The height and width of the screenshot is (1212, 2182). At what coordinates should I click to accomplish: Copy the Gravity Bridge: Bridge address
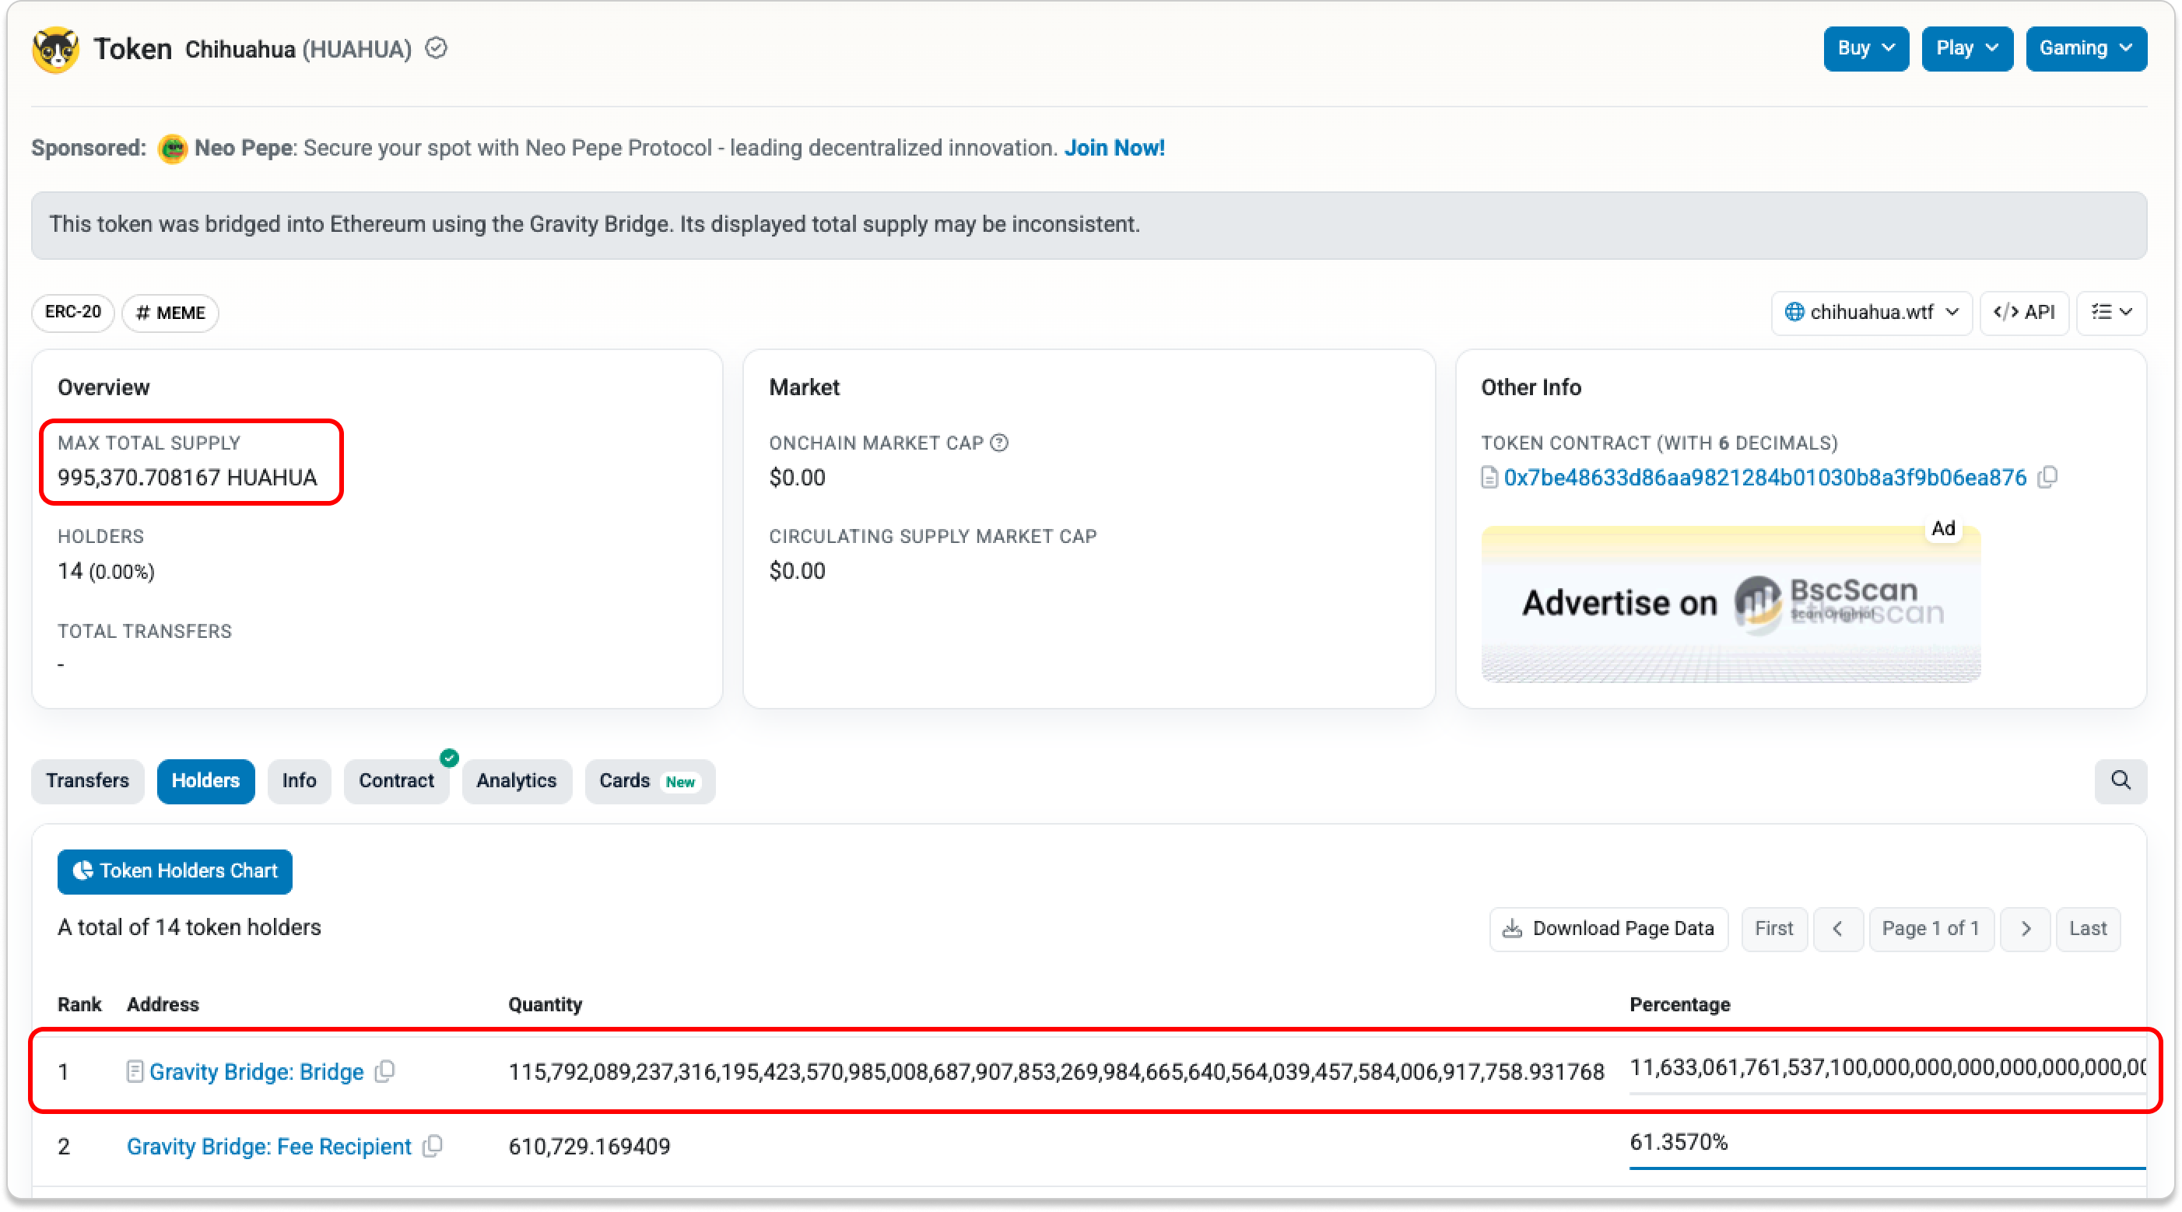(x=385, y=1071)
